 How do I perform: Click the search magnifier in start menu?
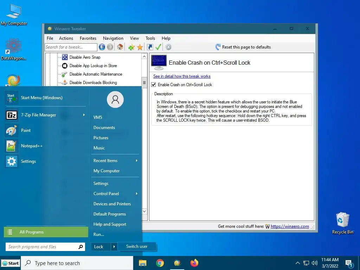pos(81,247)
